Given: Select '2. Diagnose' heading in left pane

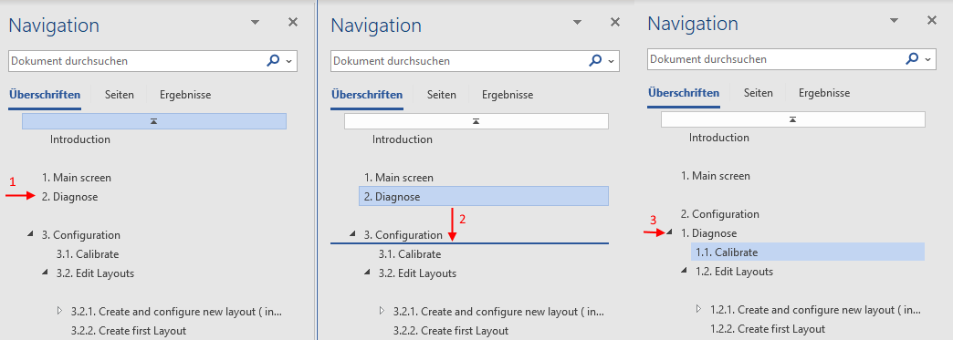Looking at the screenshot, I should tap(70, 197).
